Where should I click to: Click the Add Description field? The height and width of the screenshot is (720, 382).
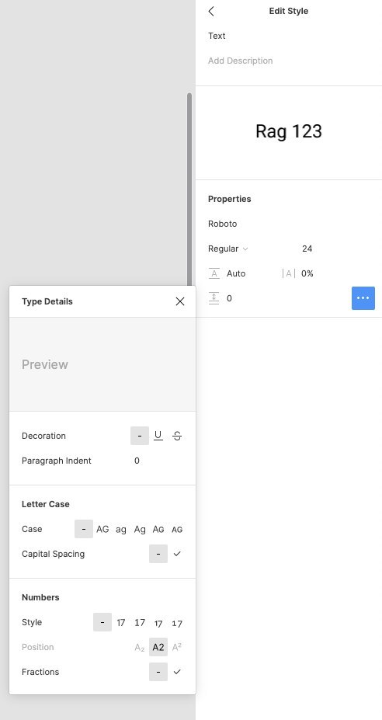(240, 61)
